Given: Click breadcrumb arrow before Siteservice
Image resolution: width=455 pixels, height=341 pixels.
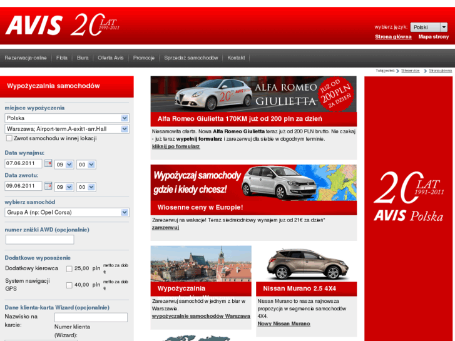Looking at the screenshot, I should pyautogui.click(x=398, y=71).
